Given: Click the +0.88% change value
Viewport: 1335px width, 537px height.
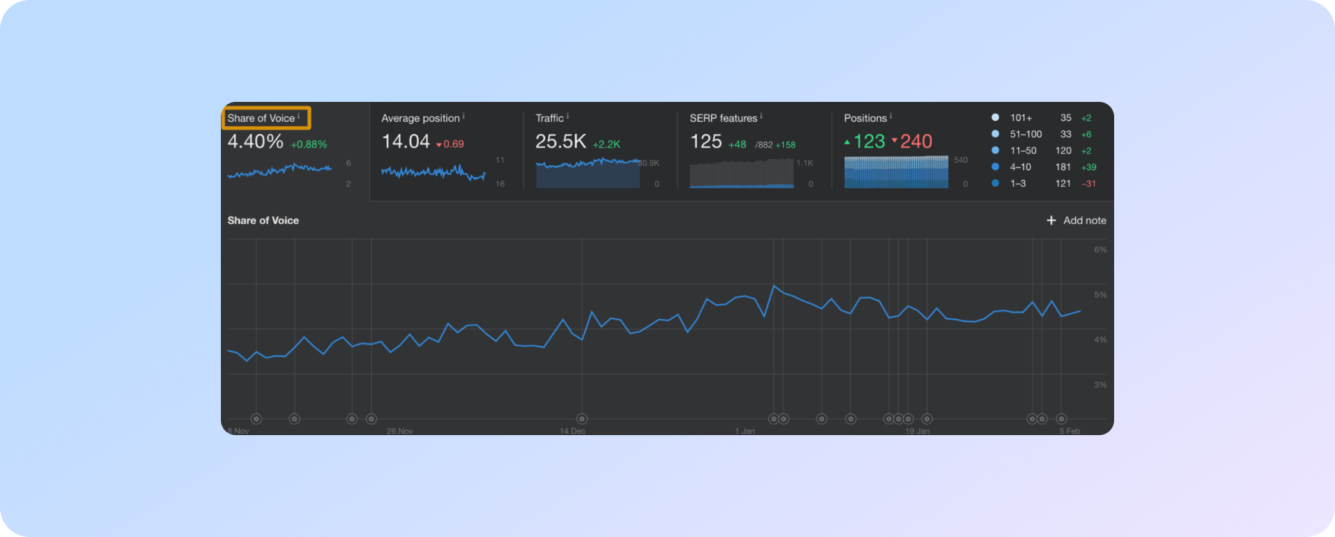Looking at the screenshot, I should 309,144.
